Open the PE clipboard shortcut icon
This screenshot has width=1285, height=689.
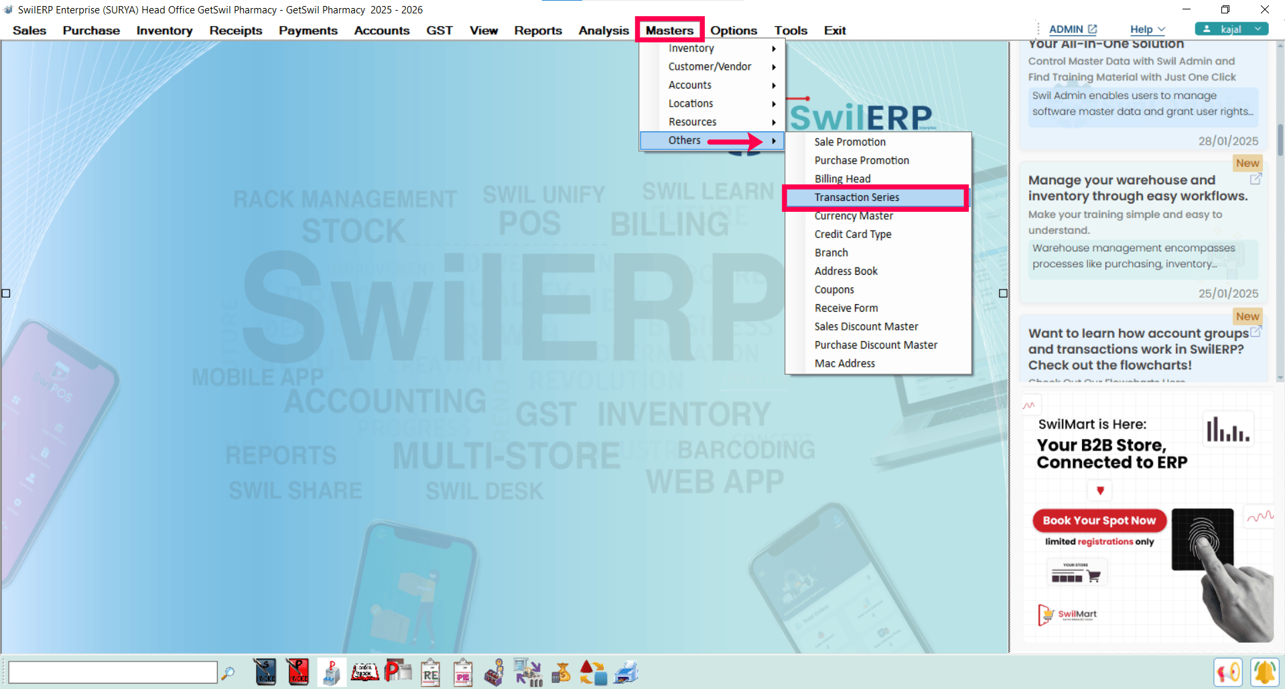pyautogui.click(x=463, y=672)
